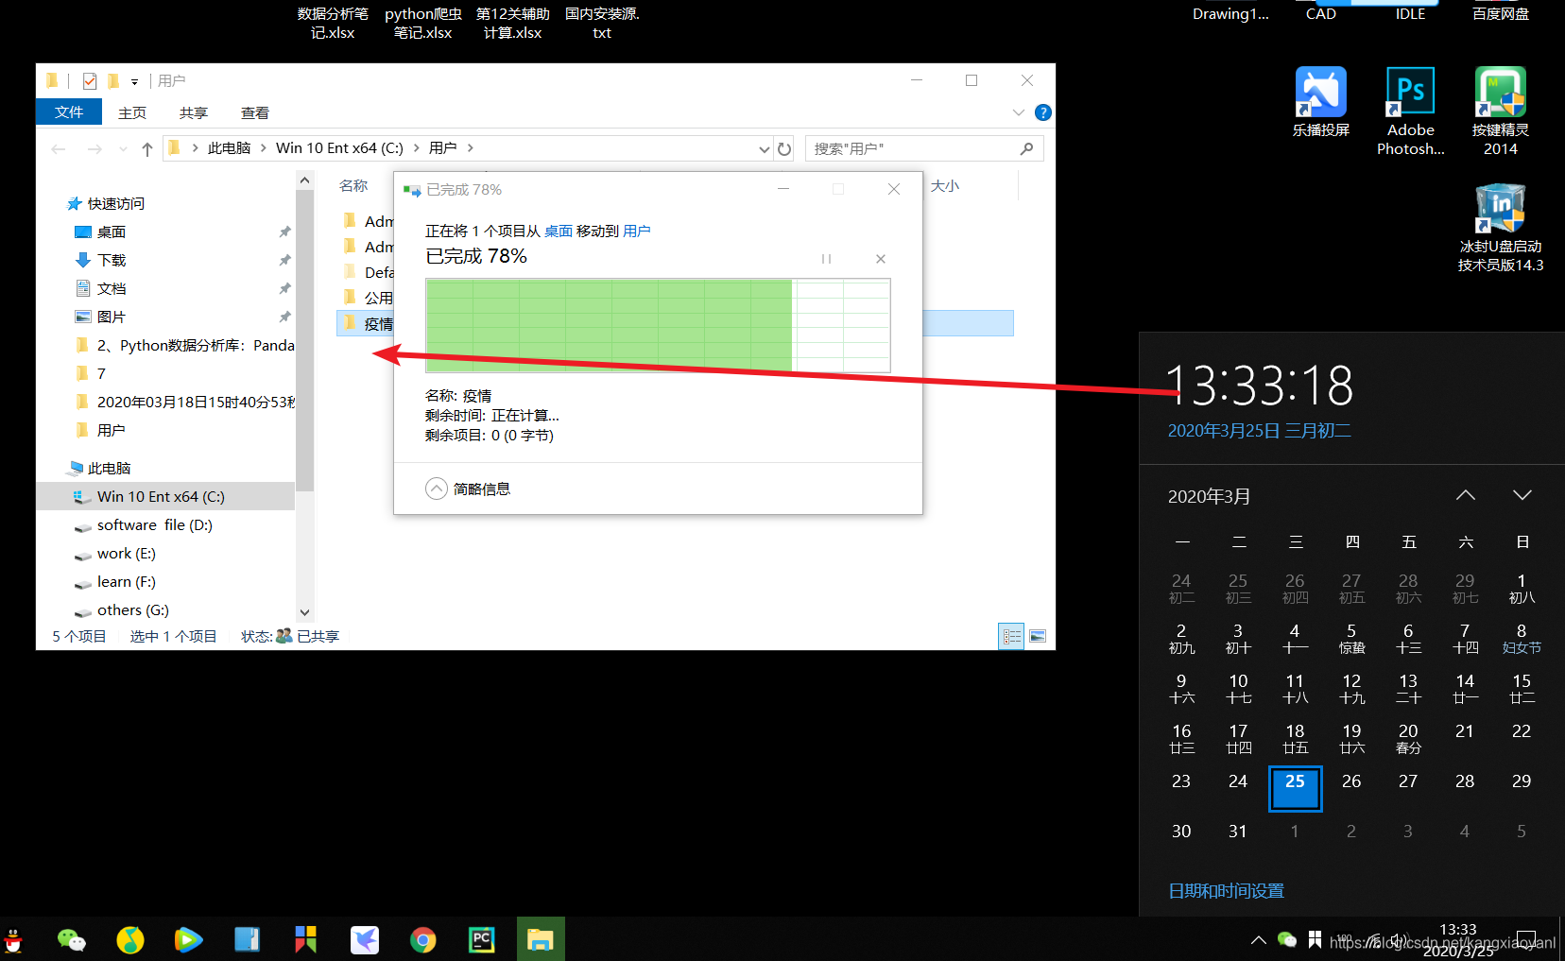Open PyCharm from the taskbar
The height and width of the screenshot is (961, 1565).
point(481,939)
